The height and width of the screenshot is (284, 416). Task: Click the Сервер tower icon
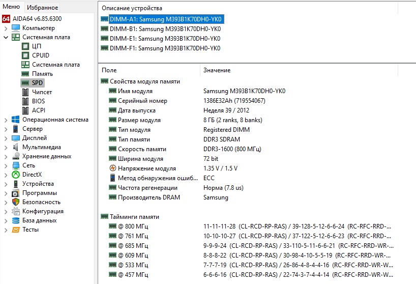[x=16, y=129]
